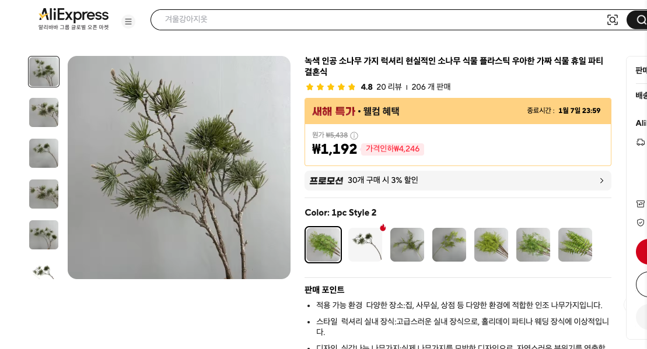Open image search with the camera icon

[x=613, y=20]
